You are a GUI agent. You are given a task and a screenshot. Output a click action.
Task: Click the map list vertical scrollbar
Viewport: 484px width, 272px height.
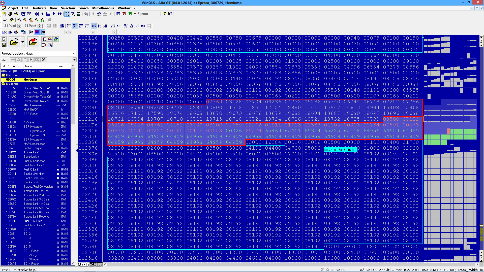[x=73, y=164]
